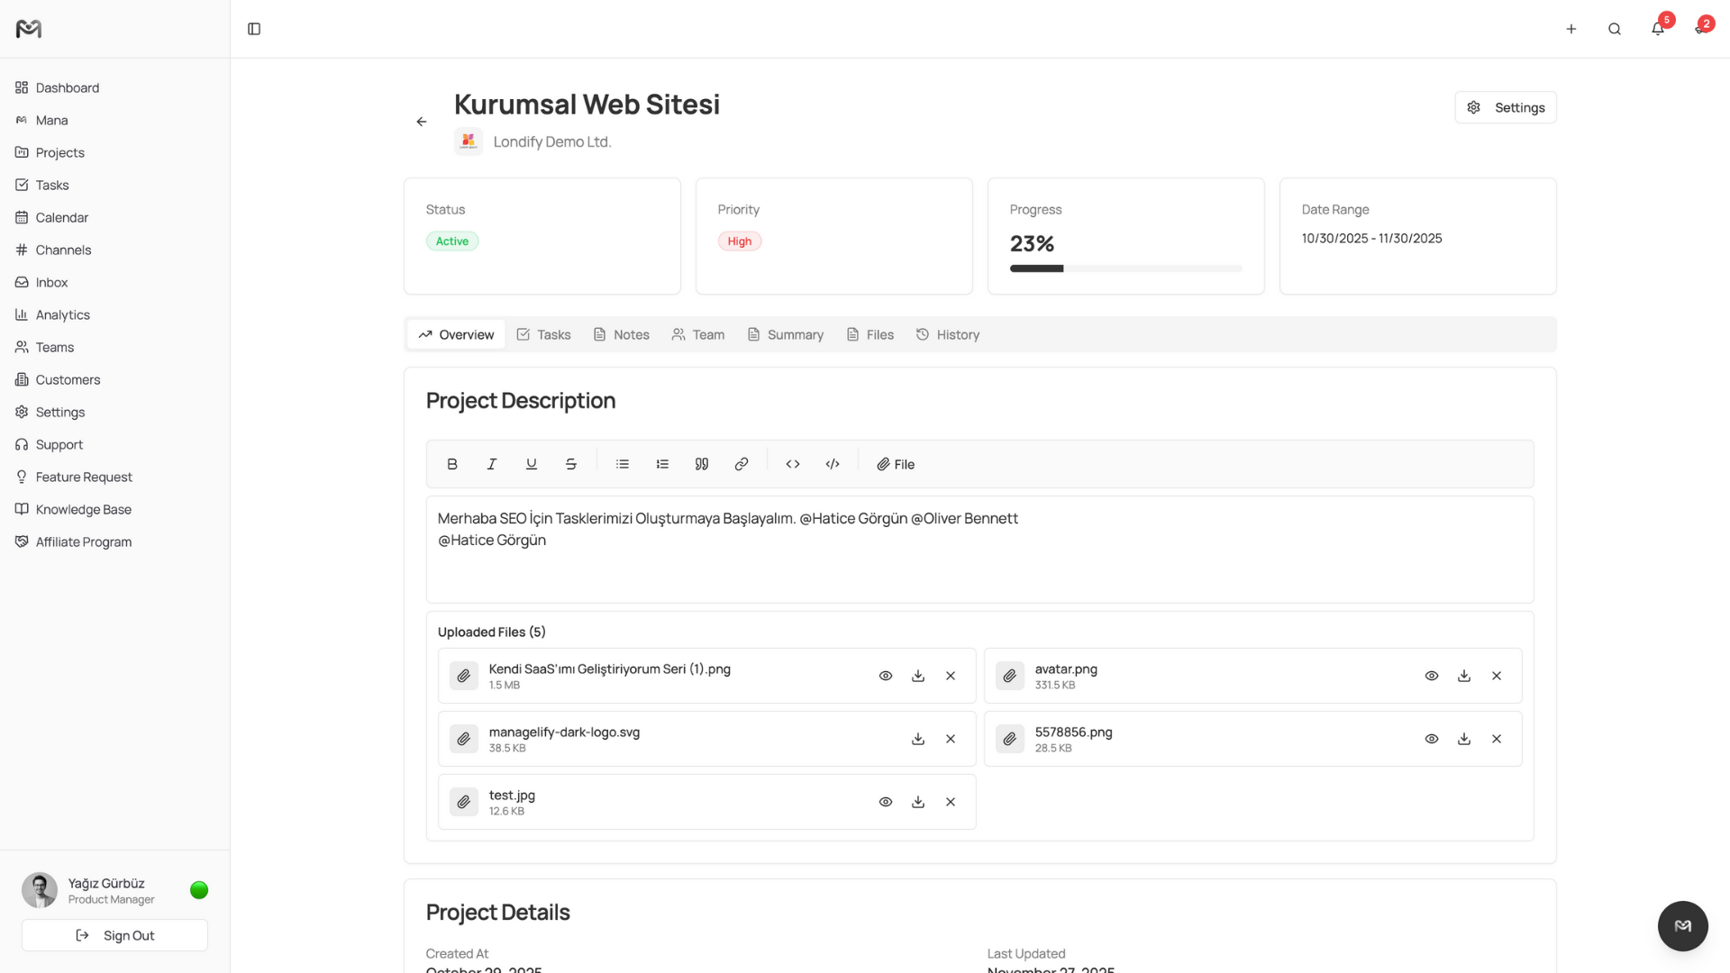Open the search icon in top bar
This screenshot has height=973, width=1730.
(1614, 29)
